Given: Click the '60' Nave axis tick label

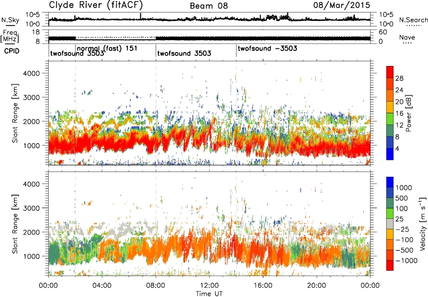Looking at the screenshot, I should (x=383, y=32).
